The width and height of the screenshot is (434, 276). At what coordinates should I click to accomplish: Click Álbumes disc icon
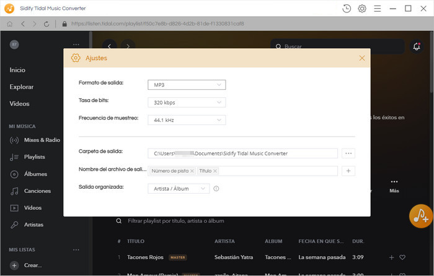[14, 174]
